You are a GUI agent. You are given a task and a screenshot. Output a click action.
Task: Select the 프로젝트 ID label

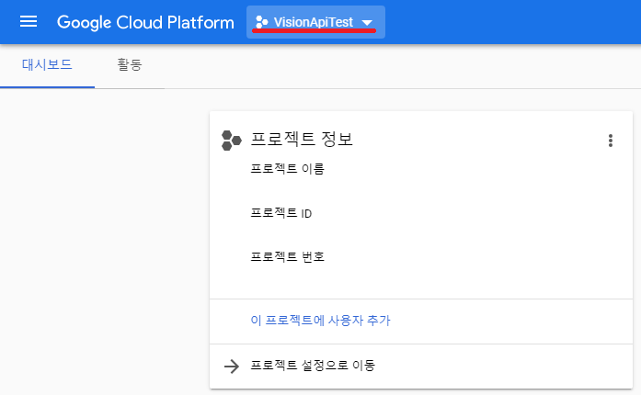(280, 213)
